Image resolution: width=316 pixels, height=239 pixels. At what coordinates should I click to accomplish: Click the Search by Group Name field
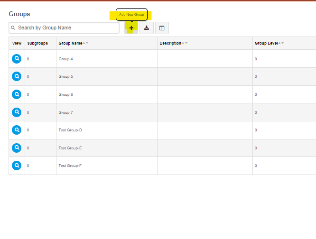point(64,28)
